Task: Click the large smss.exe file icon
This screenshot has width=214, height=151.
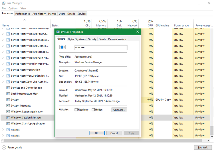Action: (x=62, y=47)
